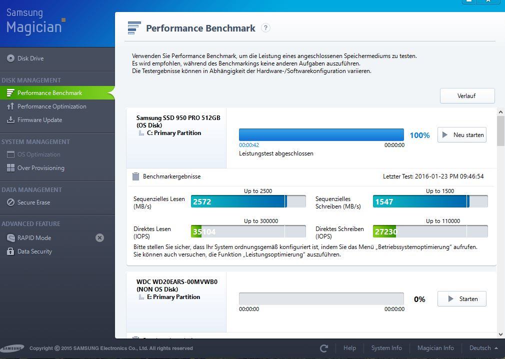The height and width of the screenshot is (359, 505).
Task: Click the Data Security lock icon
Action: pyautogui.click(x=10, y=251)
